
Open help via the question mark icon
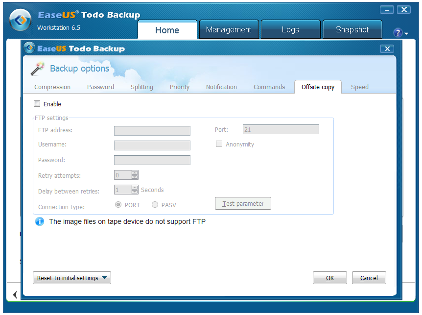point(398,33)
